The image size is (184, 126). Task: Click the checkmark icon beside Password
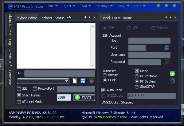[167, 62]
